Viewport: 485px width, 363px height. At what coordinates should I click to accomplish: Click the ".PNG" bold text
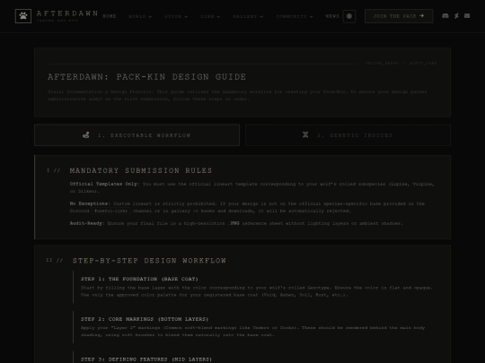(x=234, y=223)
